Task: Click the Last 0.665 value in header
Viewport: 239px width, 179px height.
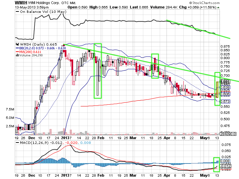Action: coord(139,7)
